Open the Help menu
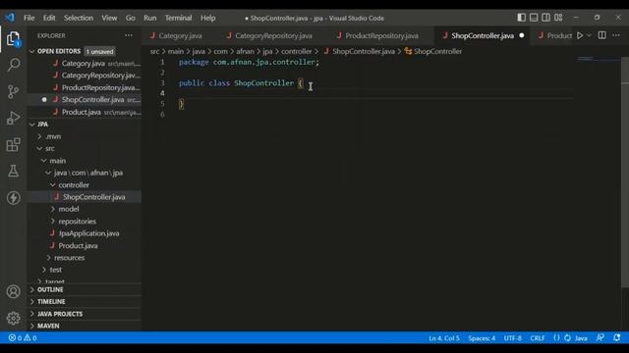 click(x=207, y=18)
